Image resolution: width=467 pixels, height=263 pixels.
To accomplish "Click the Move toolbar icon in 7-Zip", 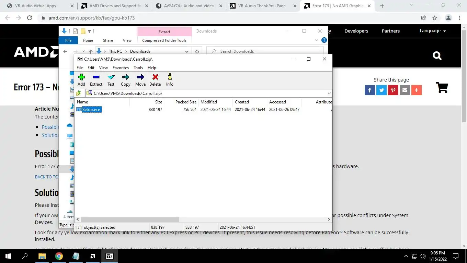I will [140, 80].
